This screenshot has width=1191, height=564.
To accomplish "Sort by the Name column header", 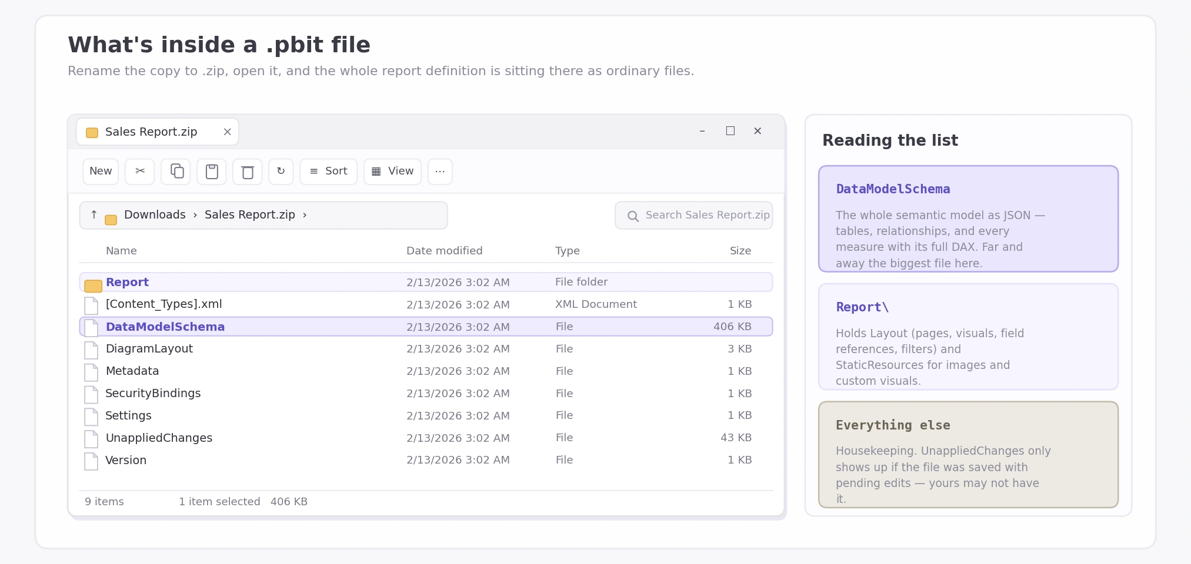I will click(121, 251).
